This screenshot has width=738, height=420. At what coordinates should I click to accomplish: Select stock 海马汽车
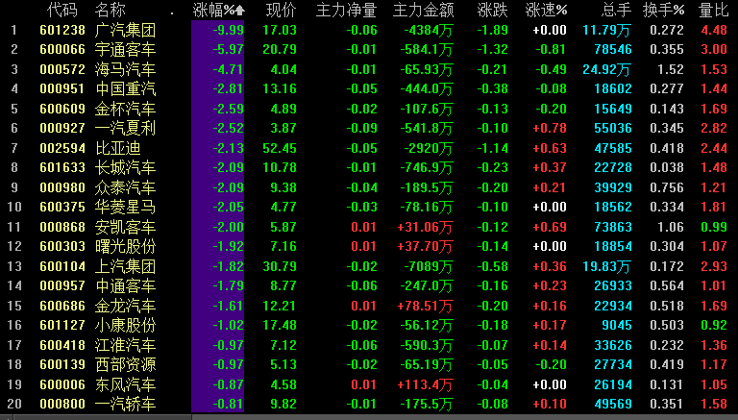(125, 70)
